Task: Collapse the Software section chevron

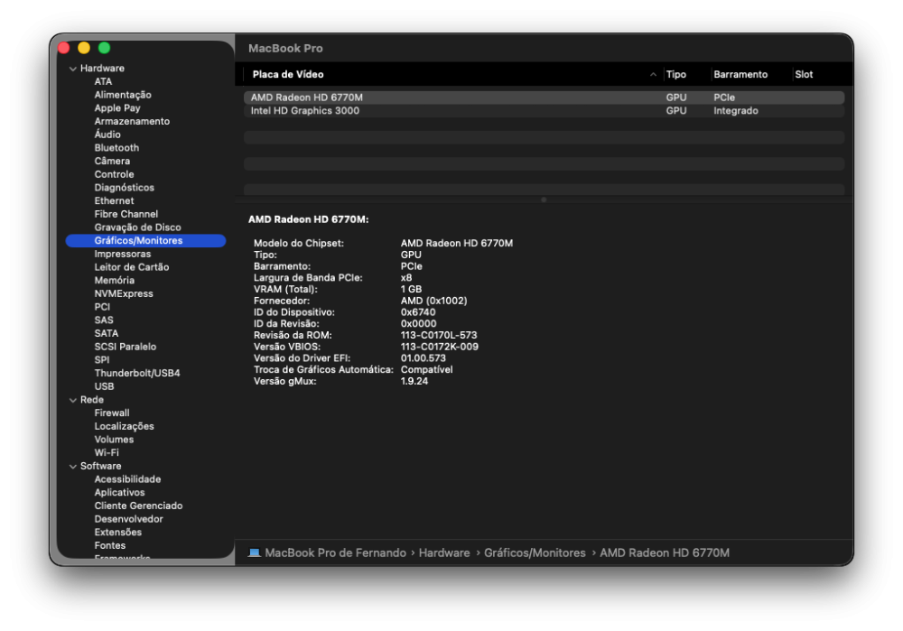Action: 73,467
